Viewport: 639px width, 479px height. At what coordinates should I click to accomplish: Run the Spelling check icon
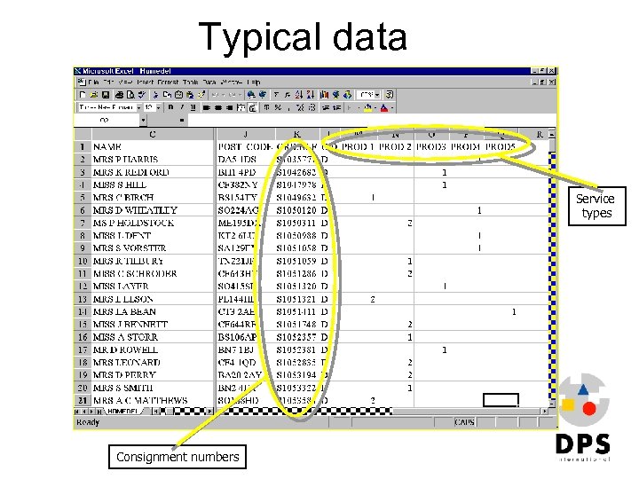tap(141, 95)
